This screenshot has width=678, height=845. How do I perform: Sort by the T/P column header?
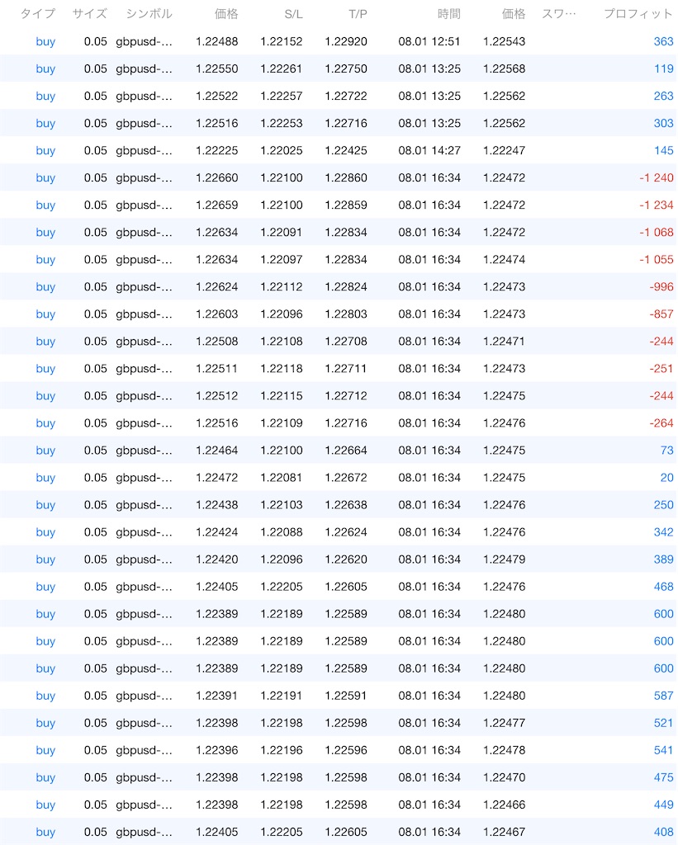pos(358,14)
